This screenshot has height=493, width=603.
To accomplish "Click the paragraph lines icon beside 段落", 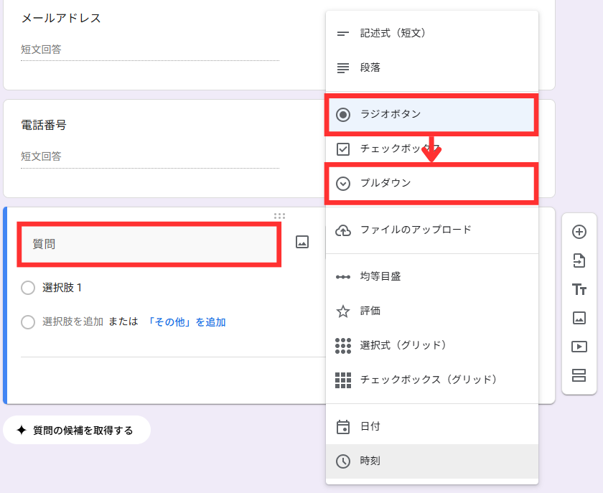I will [343, 68].
